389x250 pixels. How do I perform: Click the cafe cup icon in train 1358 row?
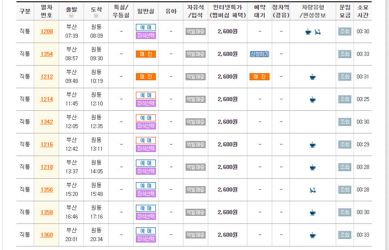click(x=313, y=212)
